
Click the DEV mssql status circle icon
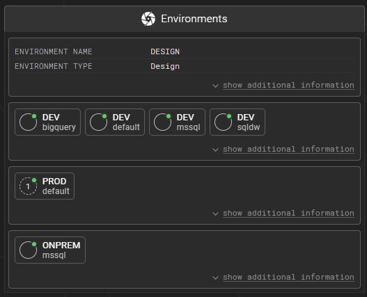pyautogui.click(x=162, y=122)
